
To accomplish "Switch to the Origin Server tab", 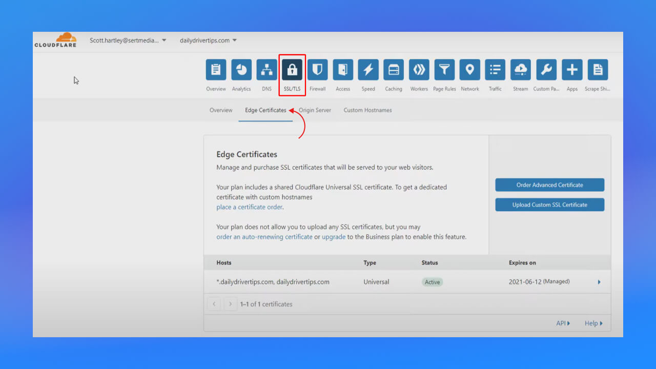I will [x=315, y=110].
